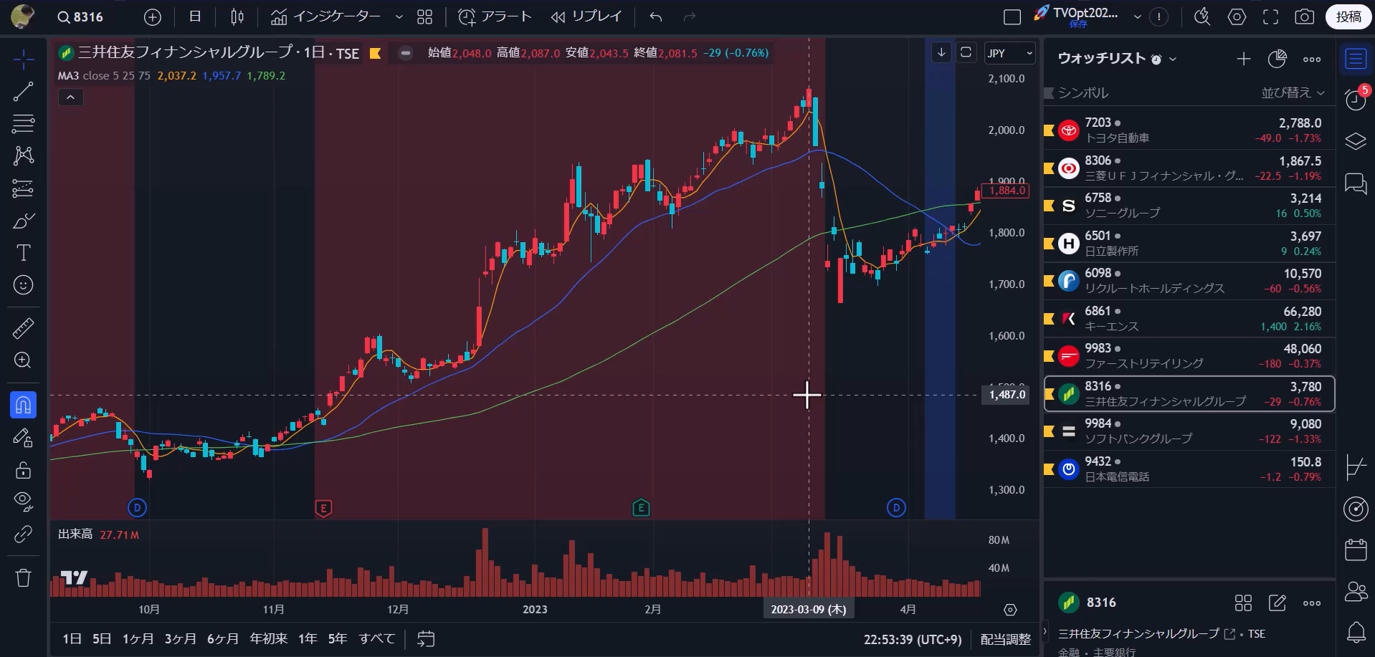This screenshot has height=657, width=1375.
Task: Select the ruler measure tool
Action: click(23, 328)
